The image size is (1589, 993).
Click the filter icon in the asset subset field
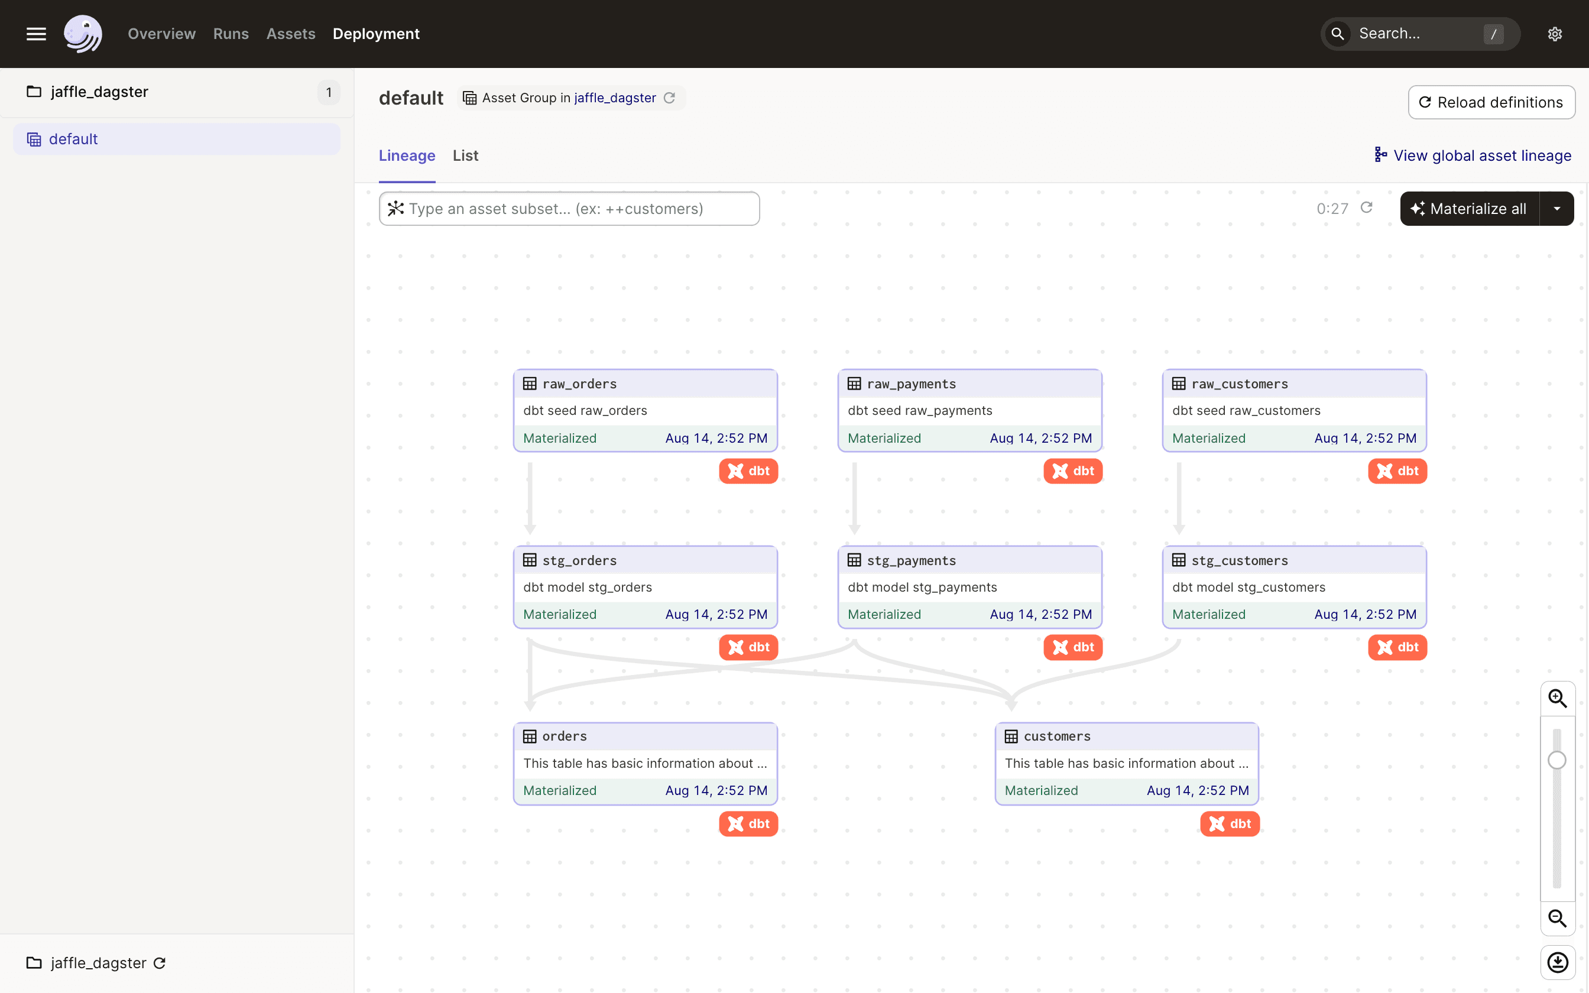click(x=397, y=208)
